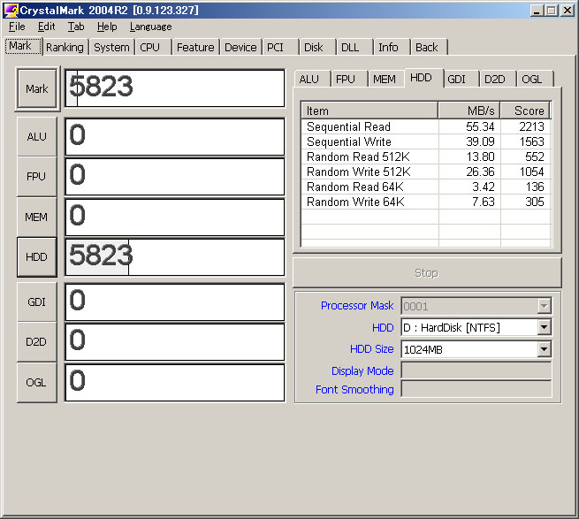Run the OGL benchmark button
579x519 pixels.
[x=37, y=382]
